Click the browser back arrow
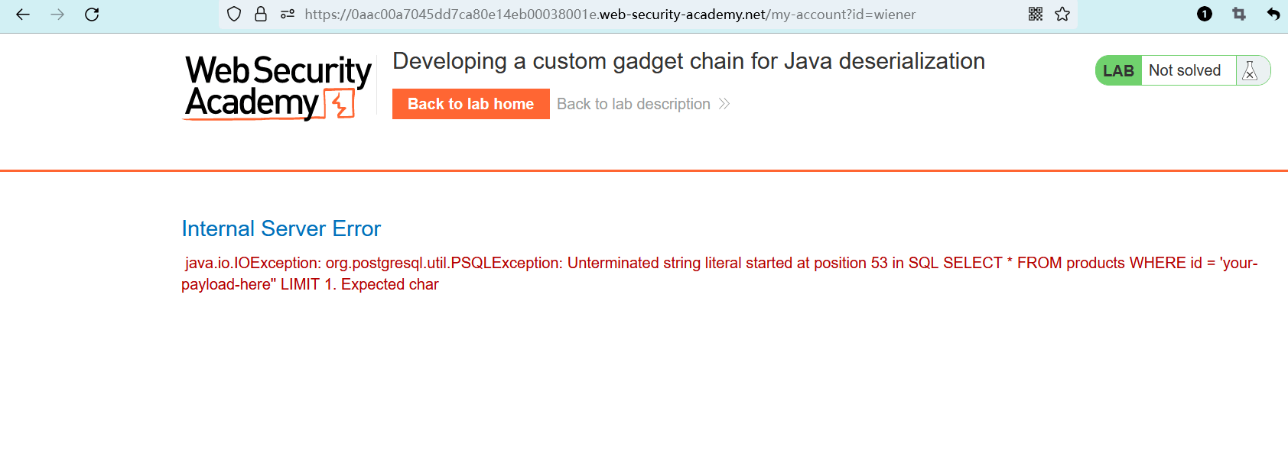This screenshot has width=1288, height=476. tap(23, 15)
